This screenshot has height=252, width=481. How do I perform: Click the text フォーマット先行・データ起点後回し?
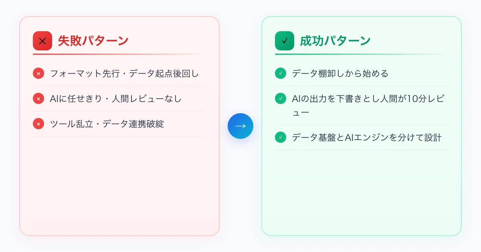(124, 74)
